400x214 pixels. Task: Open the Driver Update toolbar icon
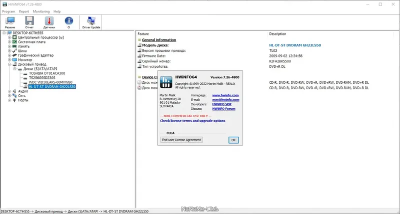pos(91,21)
